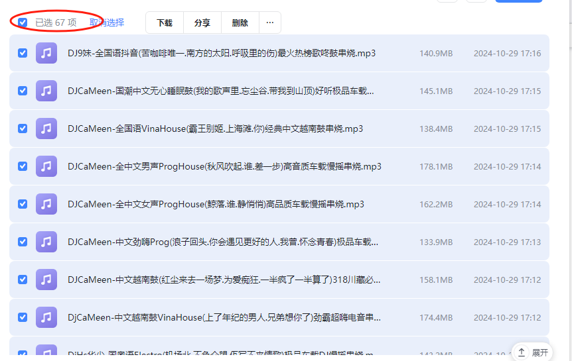This screenshot has height=361, width=572.
Task: Click 删除 to delete selected files
Action: 240,23
